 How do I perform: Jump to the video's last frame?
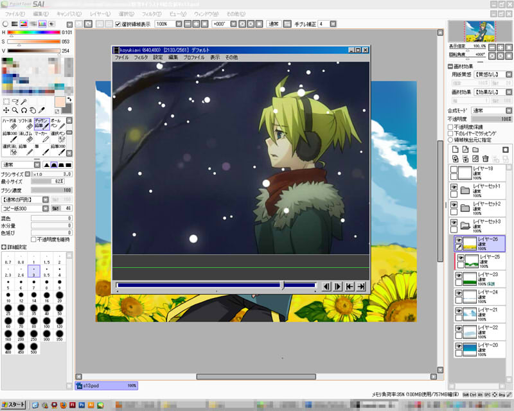pos(361,286)
